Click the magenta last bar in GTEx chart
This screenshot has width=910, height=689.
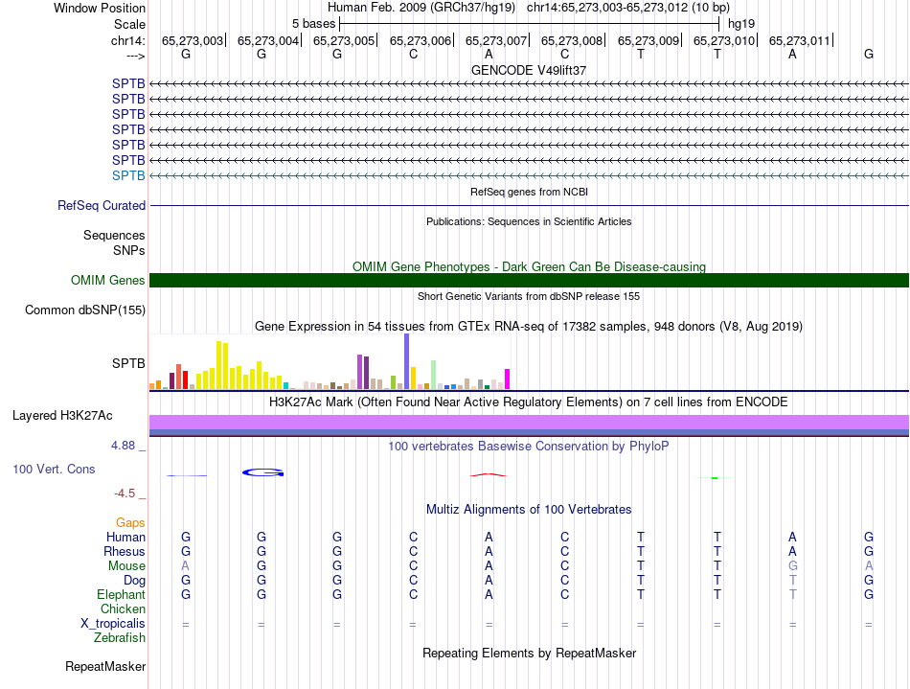[508, 379]
